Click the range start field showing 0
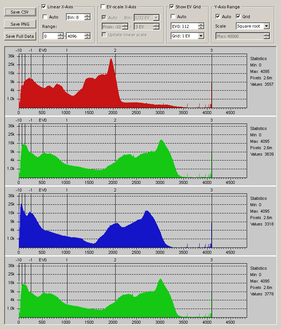281x329 pixels. (x=50, y=36)
